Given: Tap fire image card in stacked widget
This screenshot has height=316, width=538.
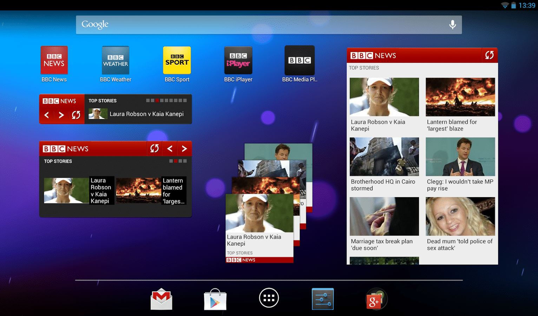Looking at the screenshot, I should coord(265,185).
